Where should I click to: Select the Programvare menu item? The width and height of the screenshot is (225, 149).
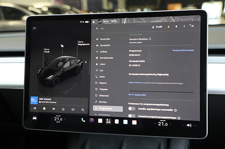click(108, 109)
